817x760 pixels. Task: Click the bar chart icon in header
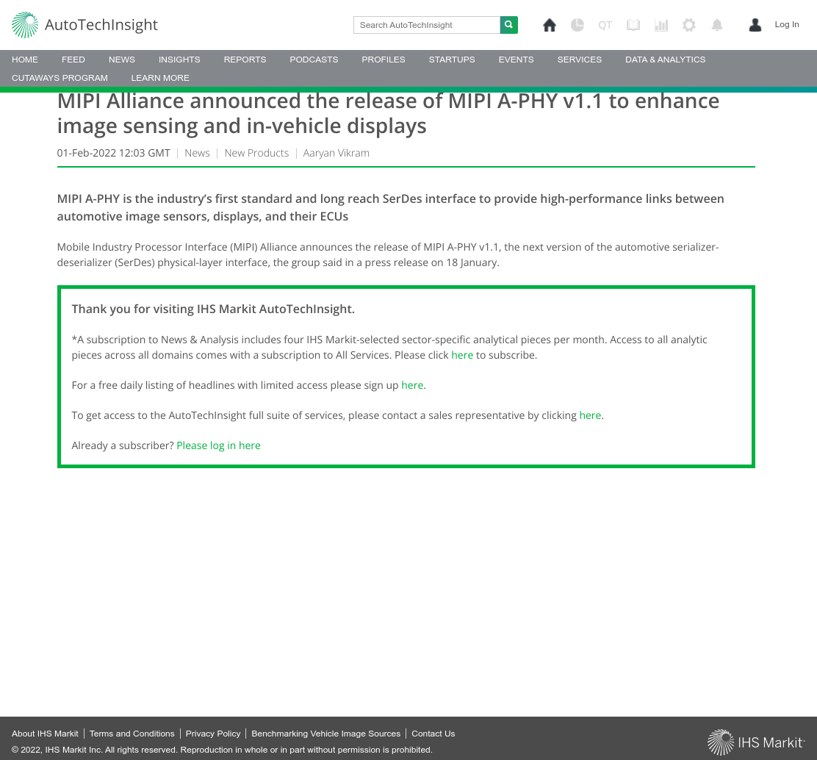661,25
